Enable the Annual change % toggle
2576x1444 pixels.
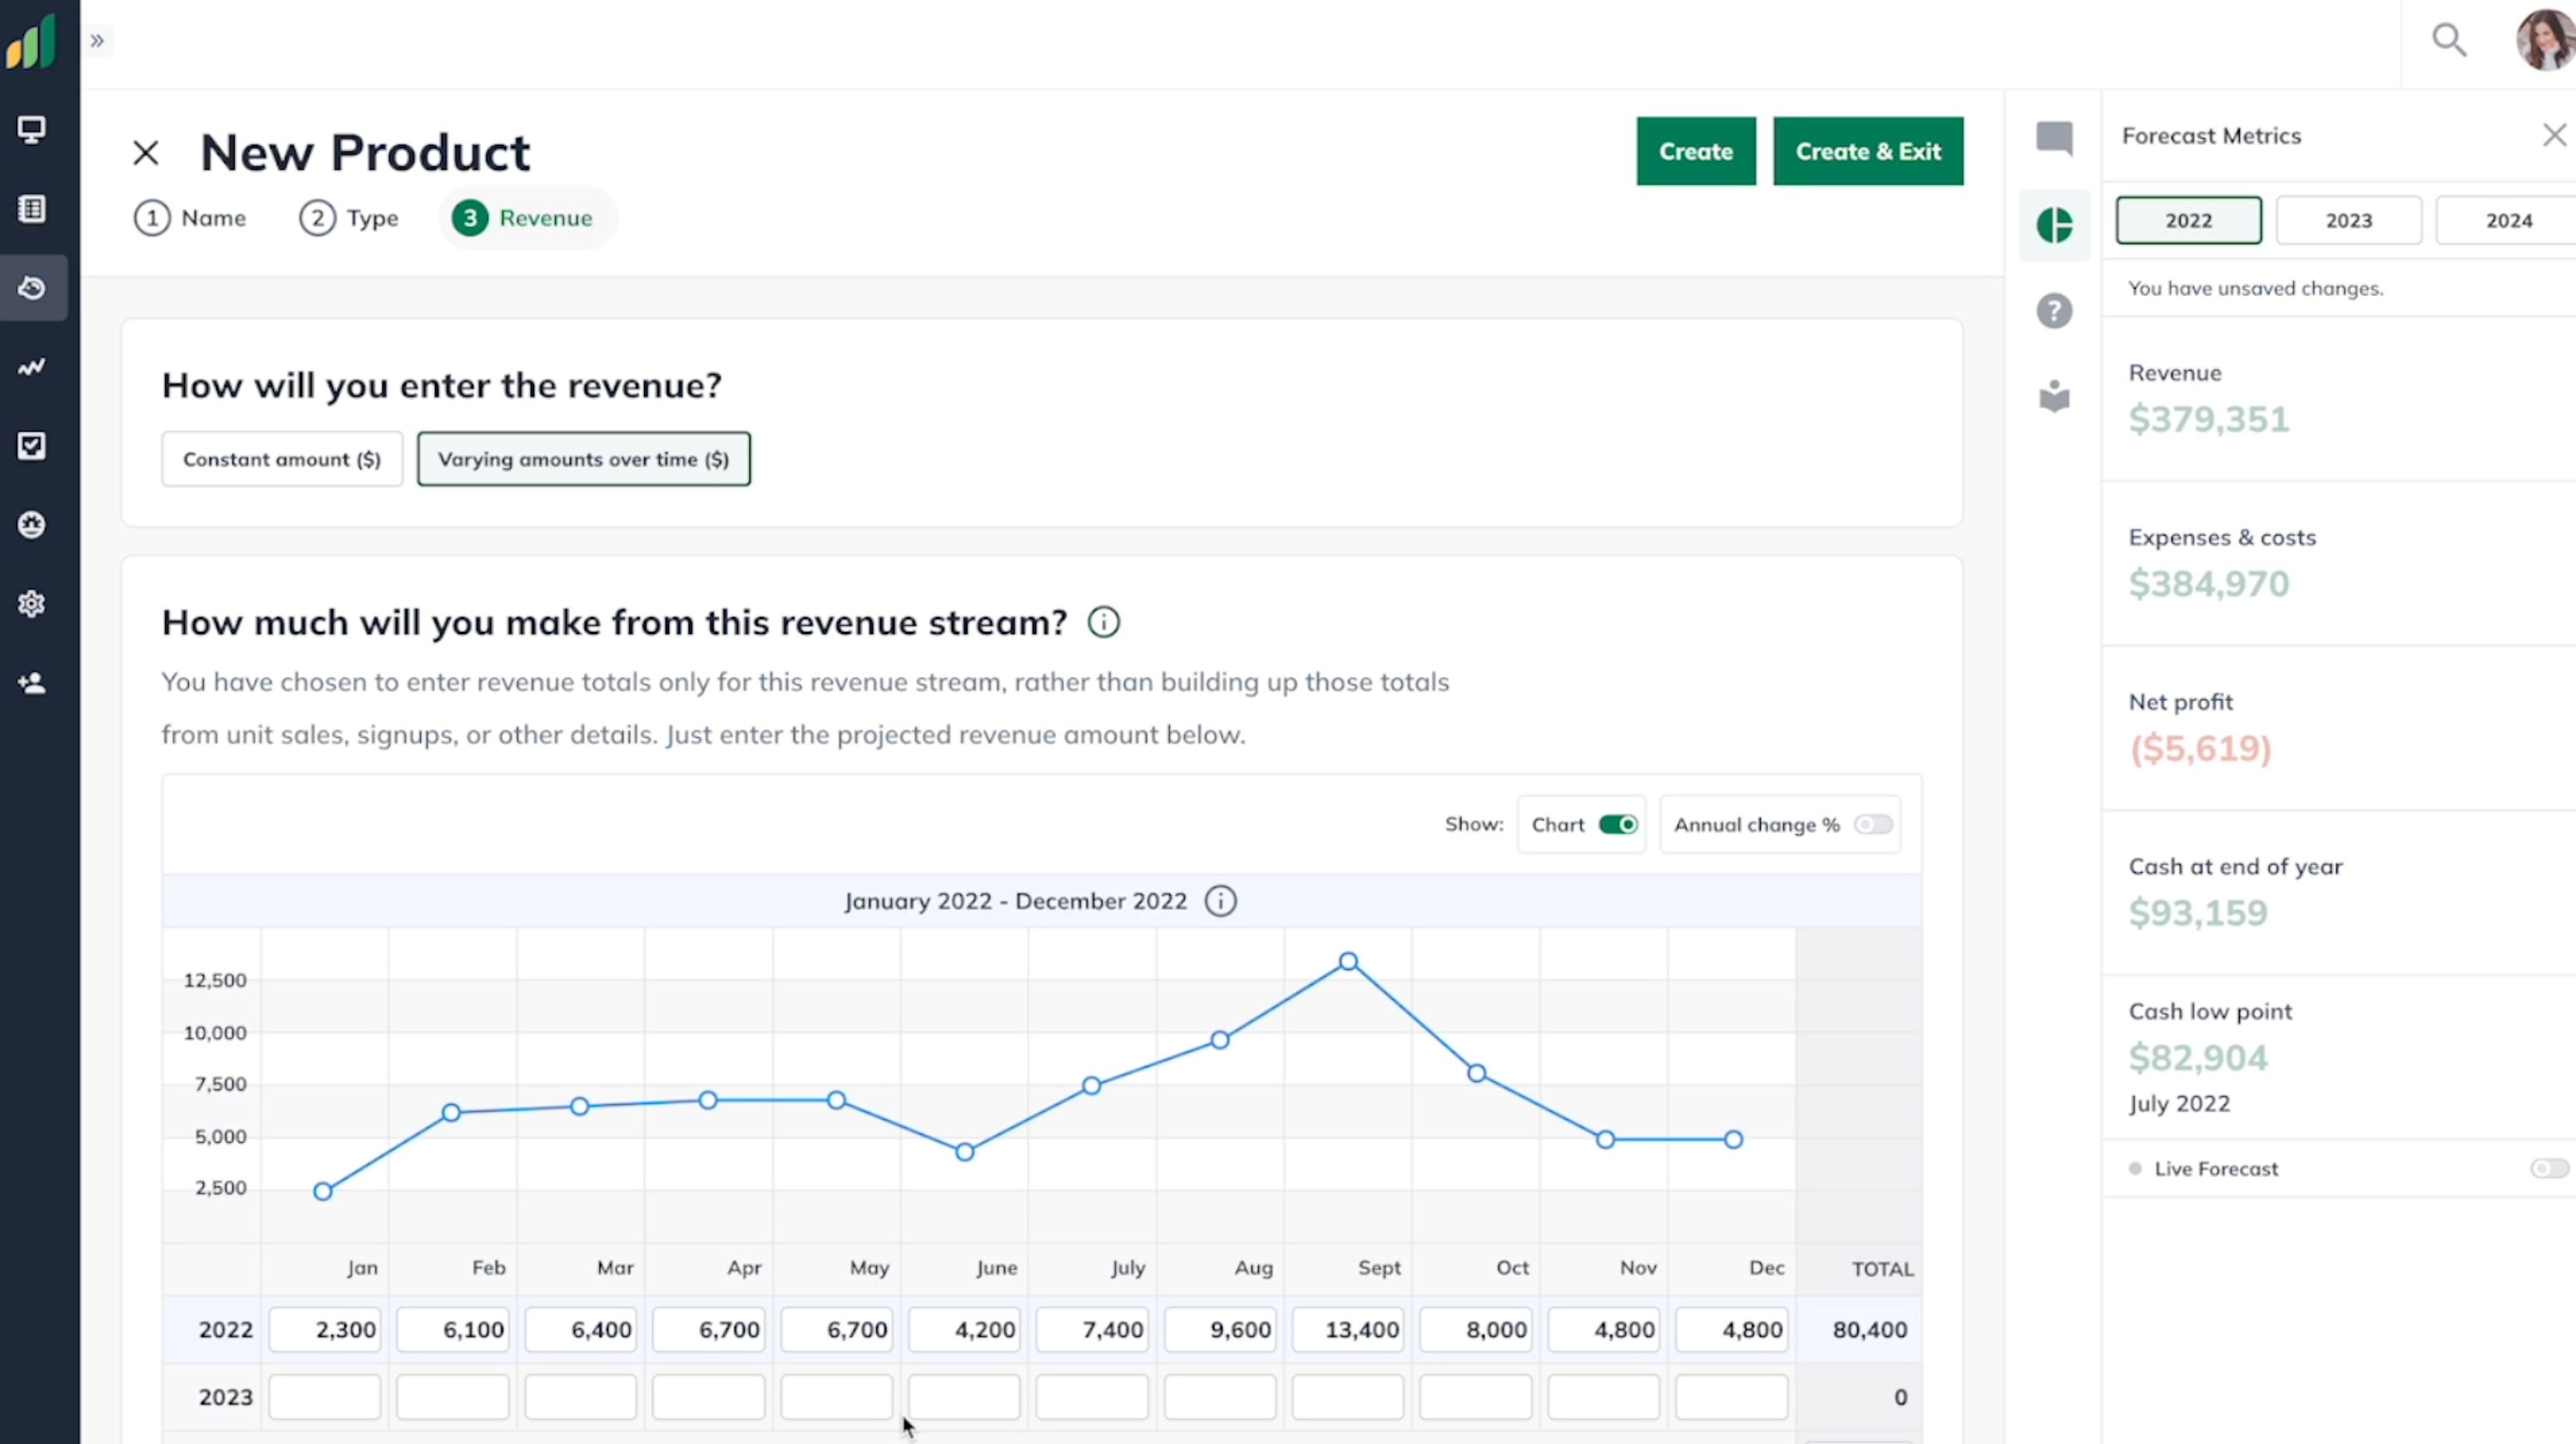(x=1872, y=824)
